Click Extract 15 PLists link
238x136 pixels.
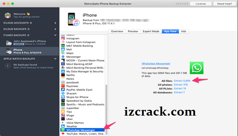180,88
